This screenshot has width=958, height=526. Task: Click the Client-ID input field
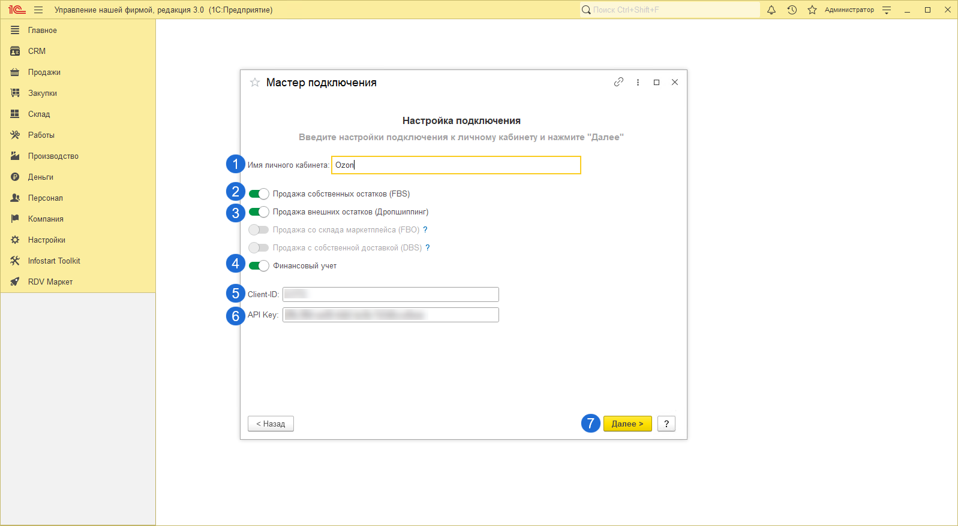click(391, 294)
